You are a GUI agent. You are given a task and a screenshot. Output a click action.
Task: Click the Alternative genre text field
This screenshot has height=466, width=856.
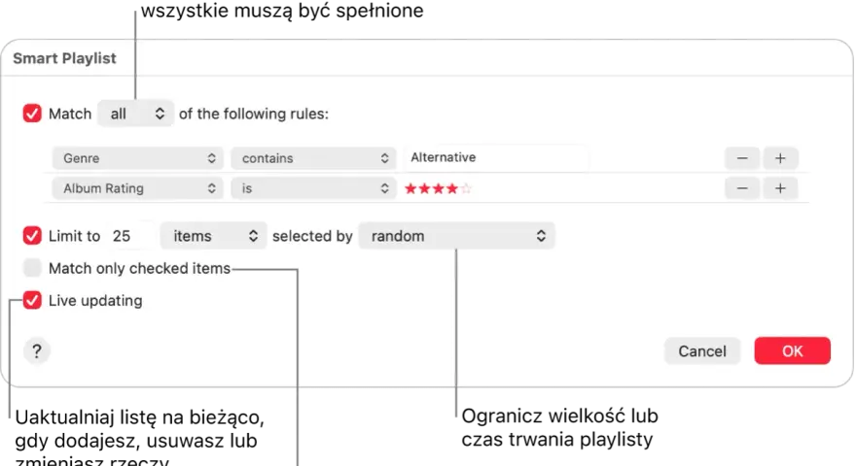click(x=496, y=157)
